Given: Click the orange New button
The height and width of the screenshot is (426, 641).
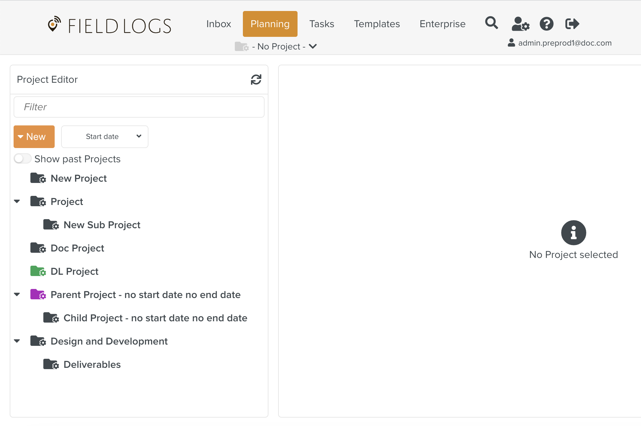Looking at the screenshot, I should click(34, 137).
